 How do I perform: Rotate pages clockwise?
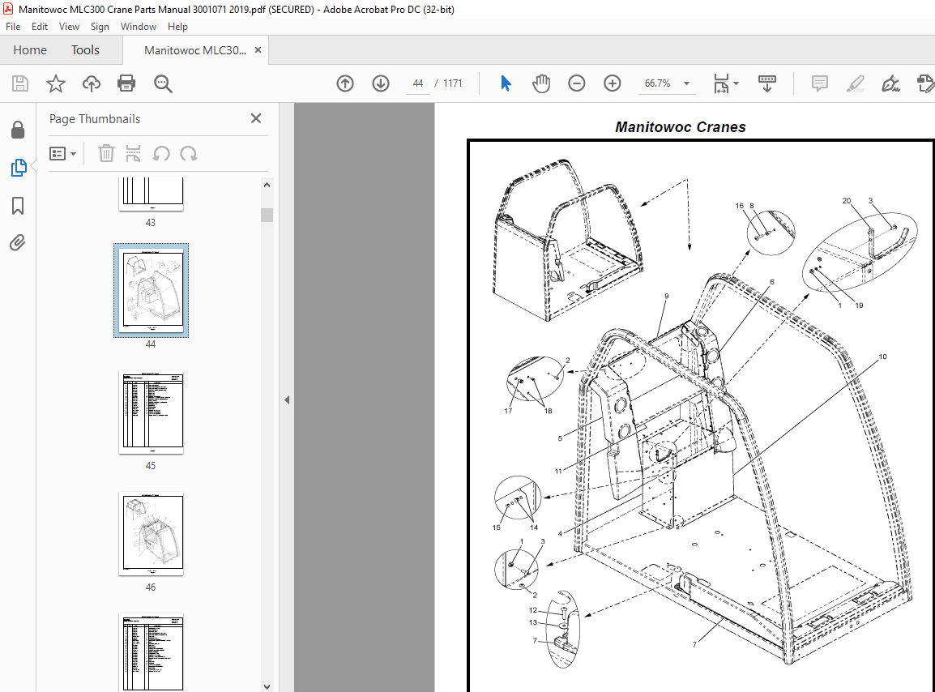[x=189, y=154]
